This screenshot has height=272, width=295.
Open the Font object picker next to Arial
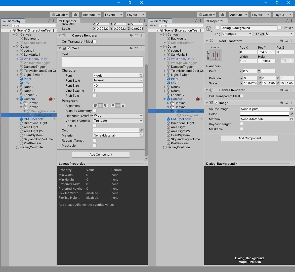[141, 75]
